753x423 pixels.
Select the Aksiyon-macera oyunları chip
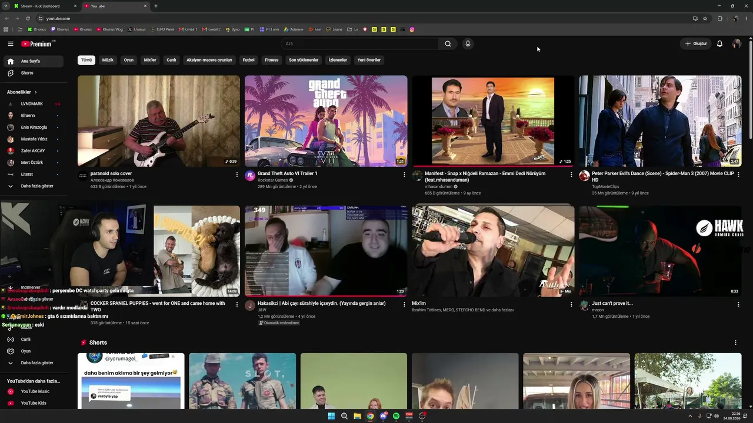coord(209,60)
